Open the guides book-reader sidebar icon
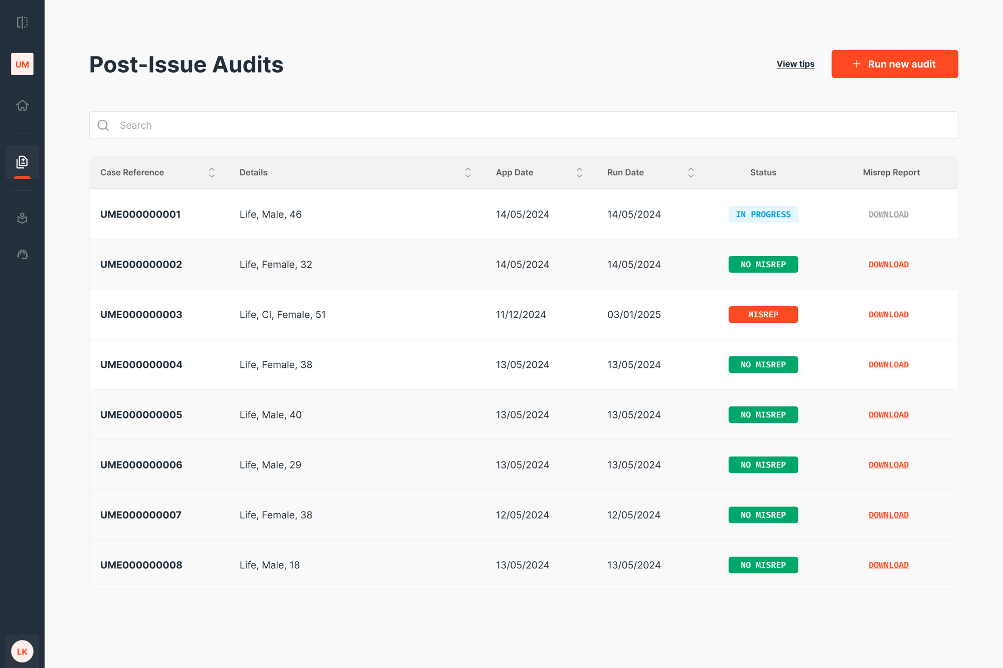 click(22, 218)
